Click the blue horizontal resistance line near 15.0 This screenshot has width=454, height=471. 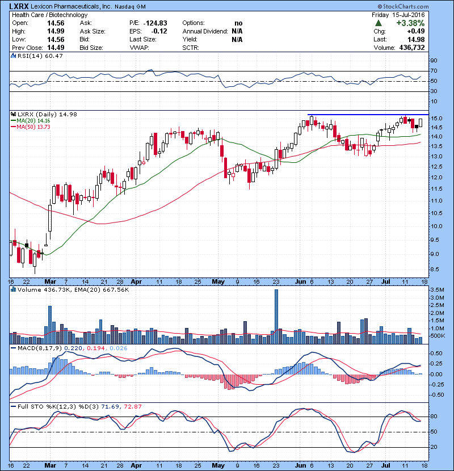point(368,115)
